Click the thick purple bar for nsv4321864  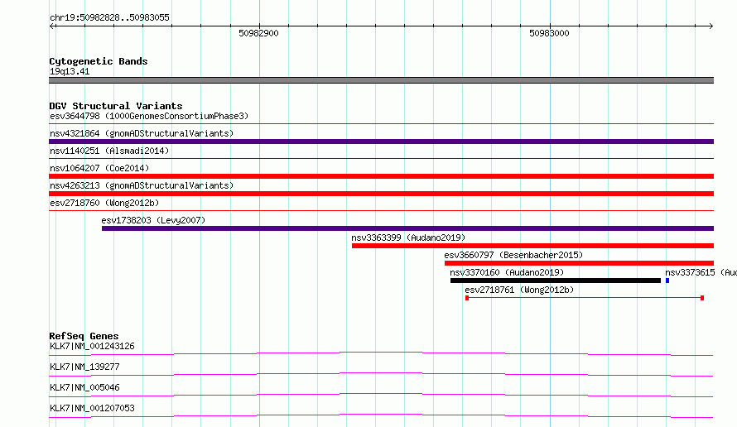pyautogui.click(x=381, y=142)
